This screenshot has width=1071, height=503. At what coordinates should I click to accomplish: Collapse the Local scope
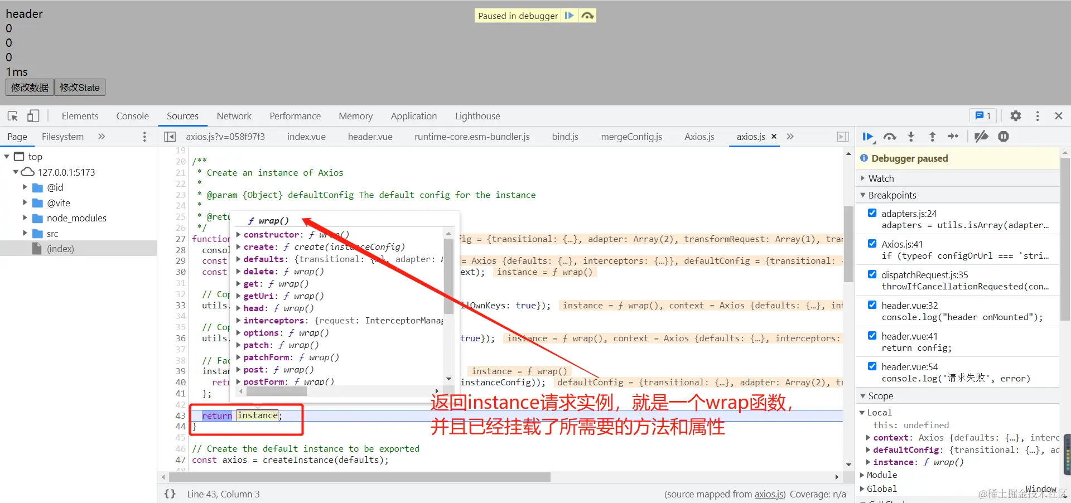862,413
